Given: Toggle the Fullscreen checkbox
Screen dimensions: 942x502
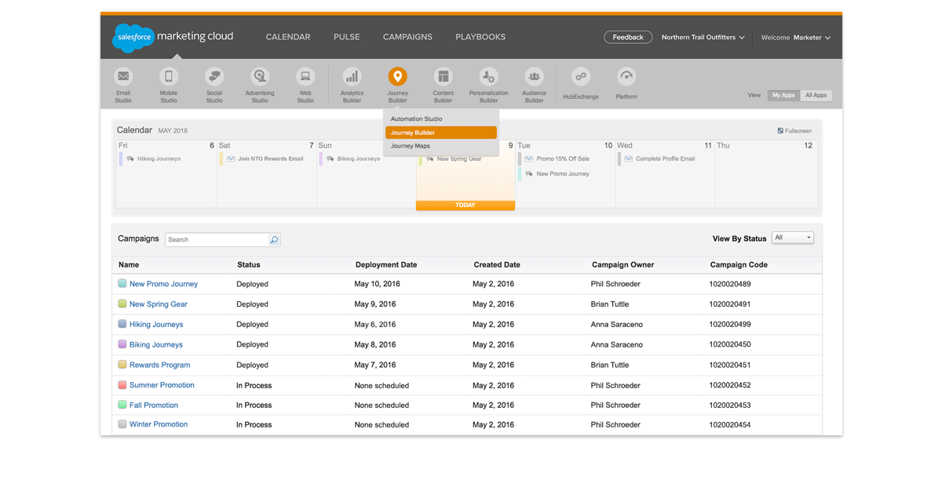Looking at the screenshot, I should point(780,131).
